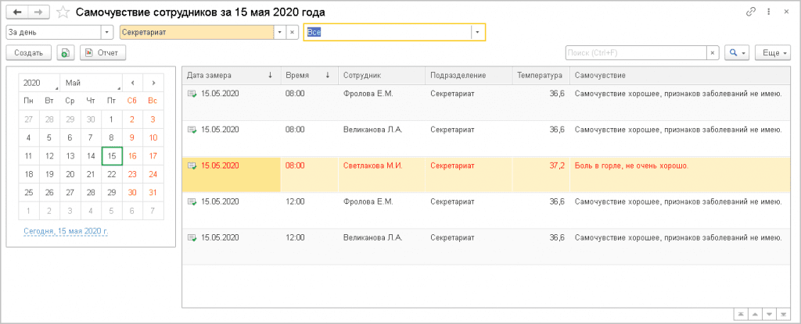Open the Еще menu
The image size is (801, 324).
tap(773, 52)
